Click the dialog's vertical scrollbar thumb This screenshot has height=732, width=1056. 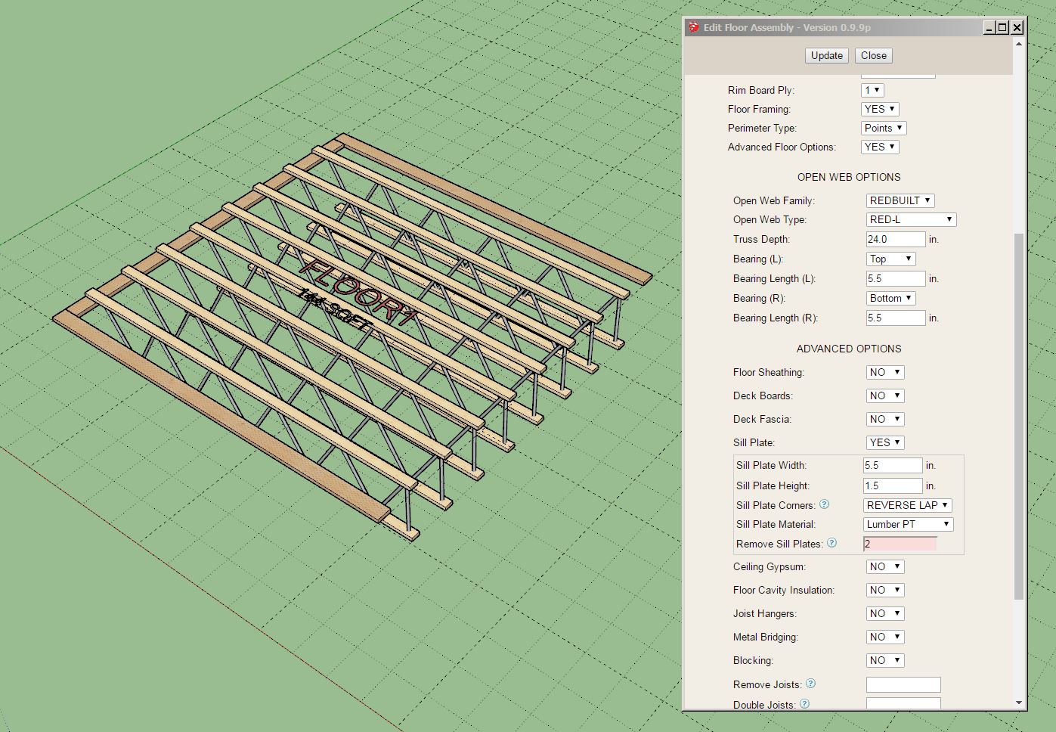pyautogui.click(x=1018, y=416)
